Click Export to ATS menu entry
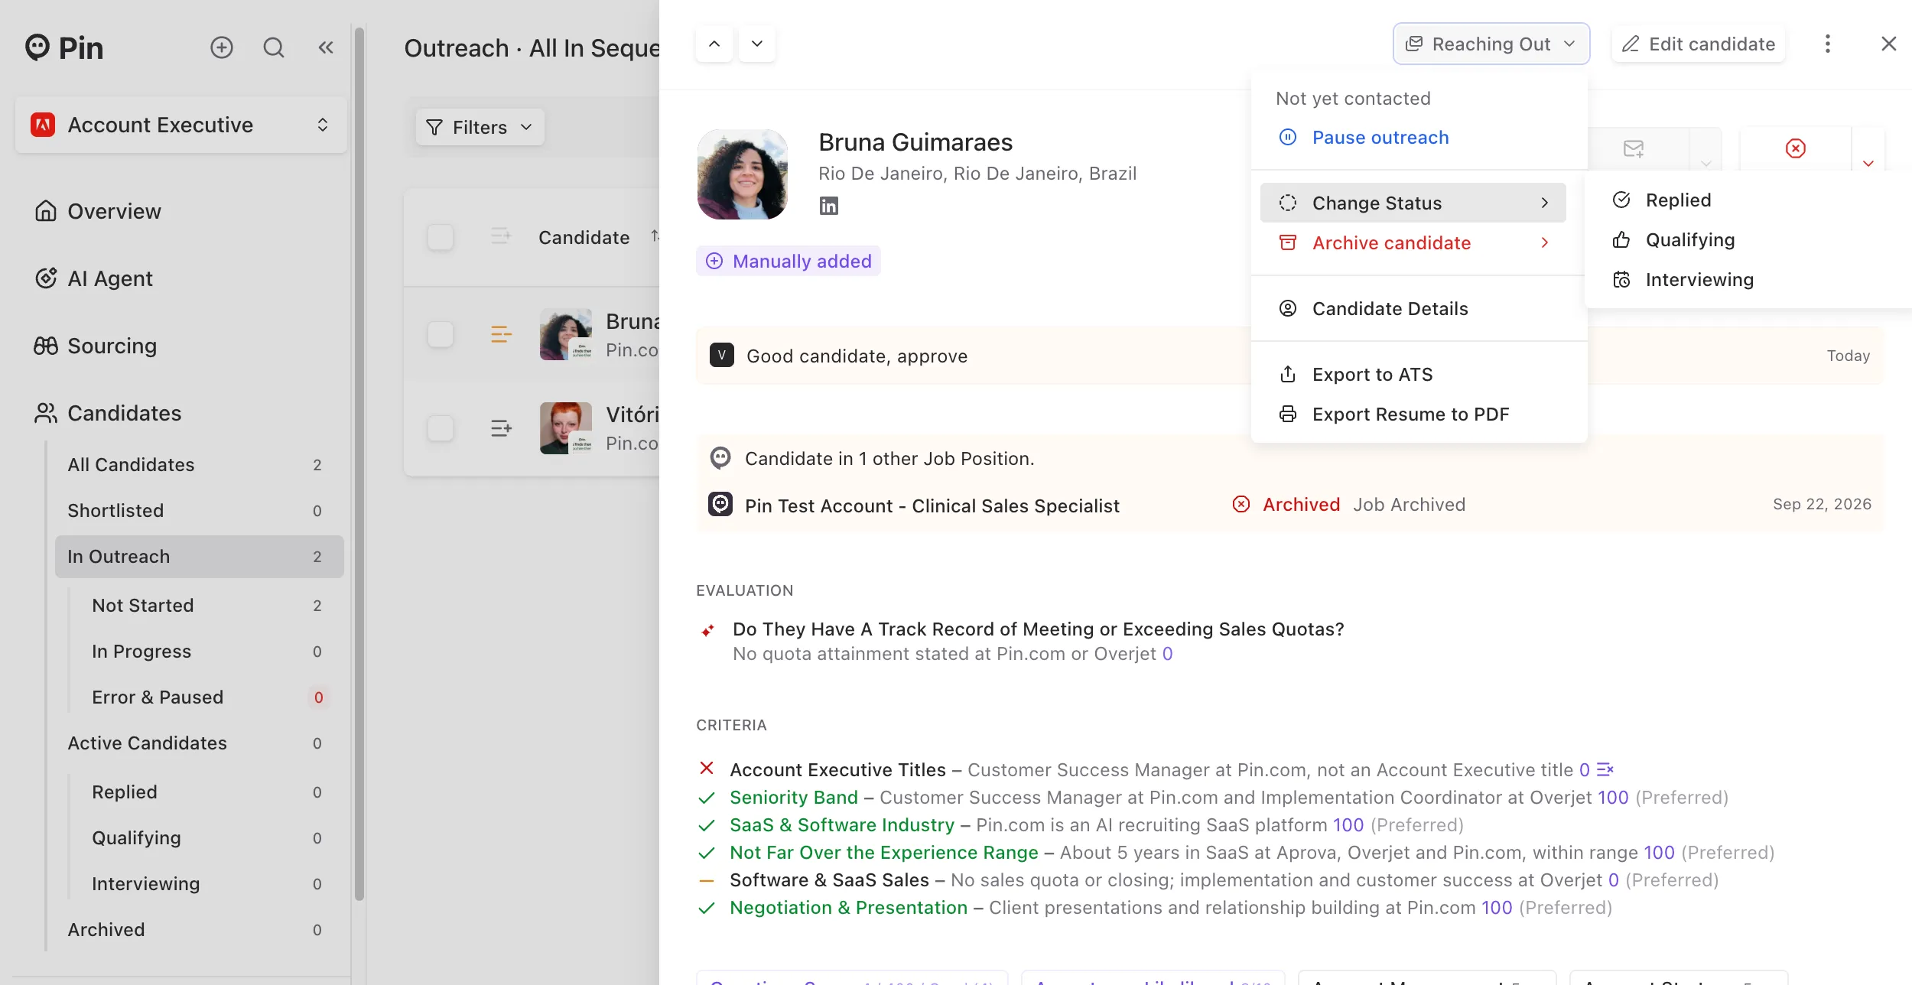Screen dimensions: 1912x985 [x=1413, y=374]
